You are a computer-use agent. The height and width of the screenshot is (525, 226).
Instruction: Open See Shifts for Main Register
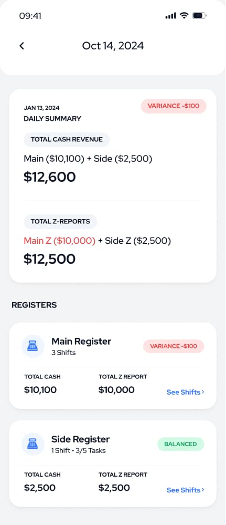[185, 392]
